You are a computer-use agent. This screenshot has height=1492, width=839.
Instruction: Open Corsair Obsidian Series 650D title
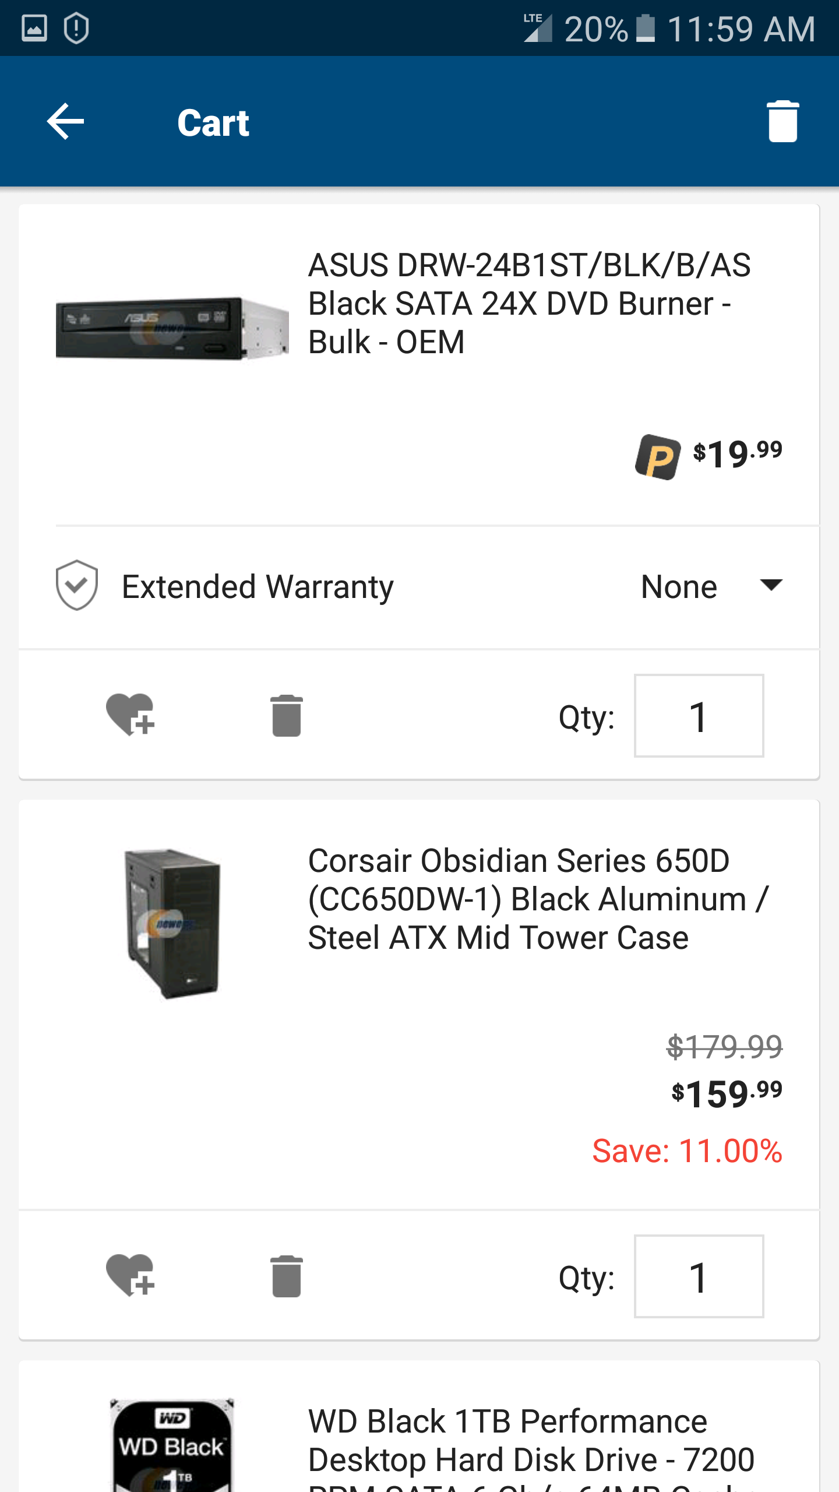(x=538, y=899)
